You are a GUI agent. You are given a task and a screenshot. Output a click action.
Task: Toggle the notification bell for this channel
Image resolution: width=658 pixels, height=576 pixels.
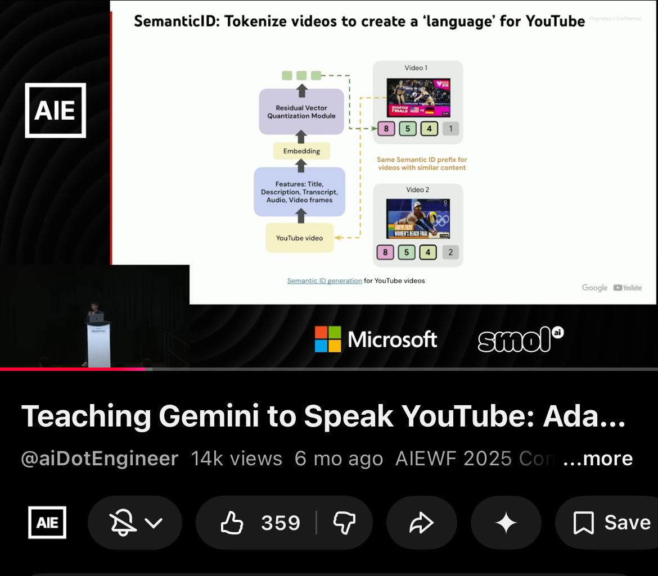click(x=123, y=523)
